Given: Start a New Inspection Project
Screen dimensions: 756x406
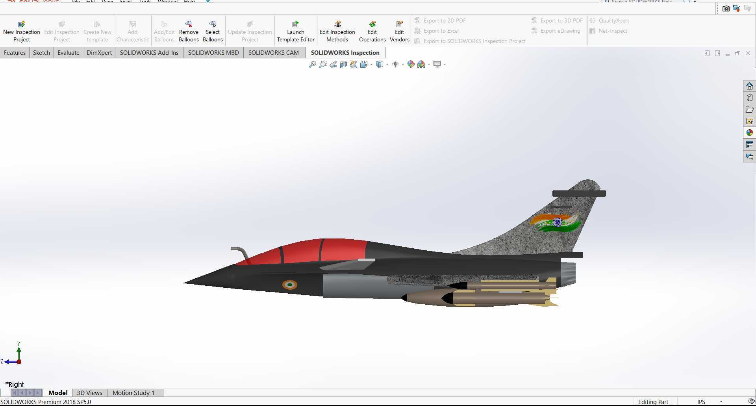Looking at the screenshot, I should click(x=22, y=31).
